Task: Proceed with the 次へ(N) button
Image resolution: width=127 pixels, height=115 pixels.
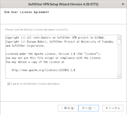Action: tap(88, 108)
